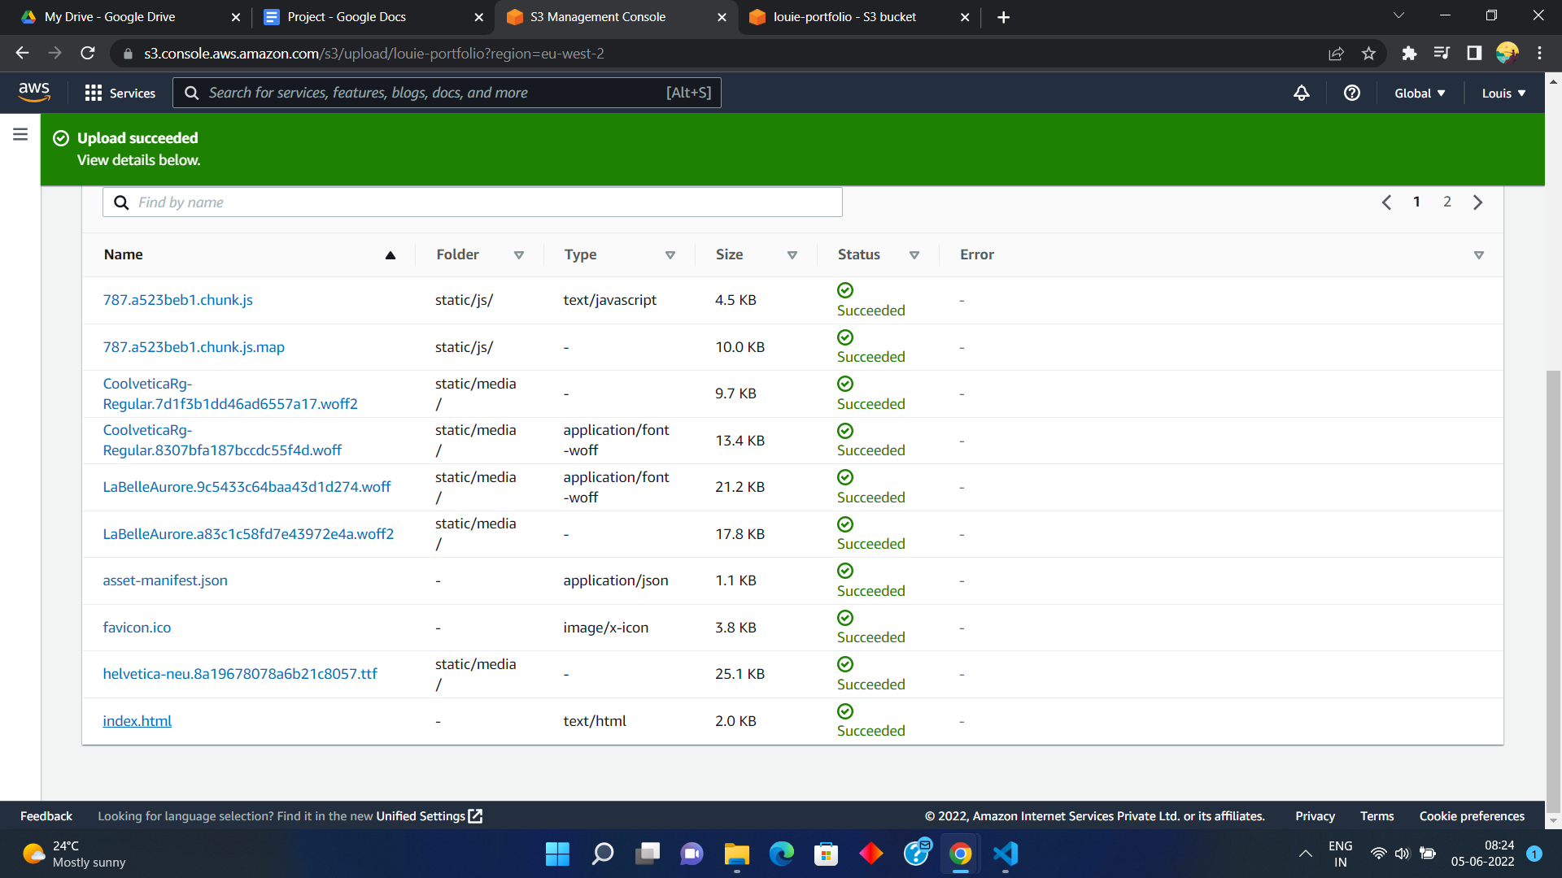Image resolution: width=1562 pixels, height=878 pixels.
Task: Sort by Type column arrow
Action: pos(670,255)
